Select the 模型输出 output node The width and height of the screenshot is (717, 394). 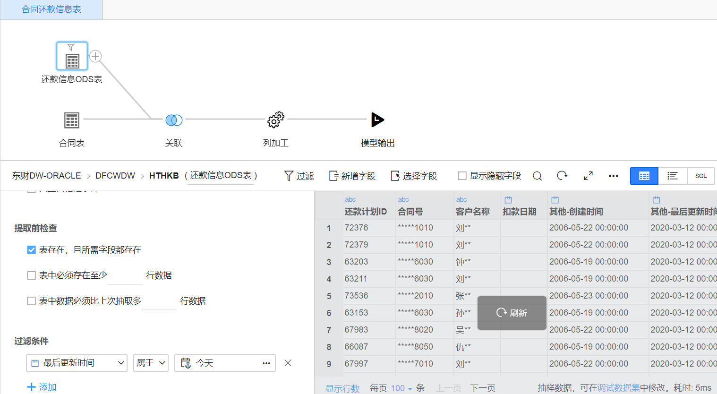pyautogui.click(x=377, y=120)
